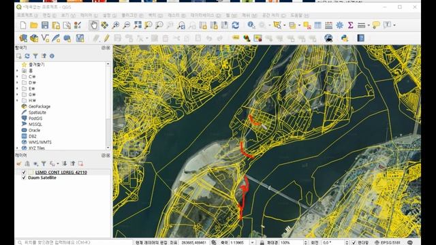Screen dimensions: 436x245
Task: Open the third menu bar item
Action: [68, 15]
